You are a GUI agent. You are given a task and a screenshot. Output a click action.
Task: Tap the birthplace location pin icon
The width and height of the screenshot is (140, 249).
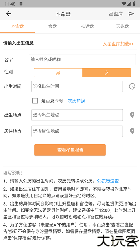[132, 115]
